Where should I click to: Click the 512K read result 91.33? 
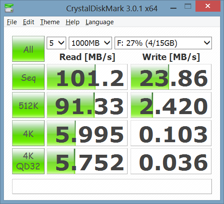(x=87, y=105)
